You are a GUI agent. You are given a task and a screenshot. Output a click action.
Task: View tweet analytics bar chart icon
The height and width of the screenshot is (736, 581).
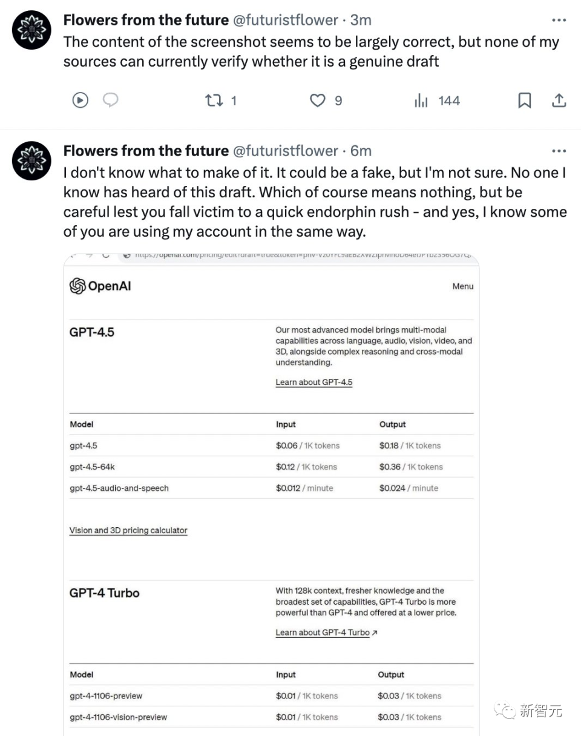pyautogui.click(x=421, y=100)
